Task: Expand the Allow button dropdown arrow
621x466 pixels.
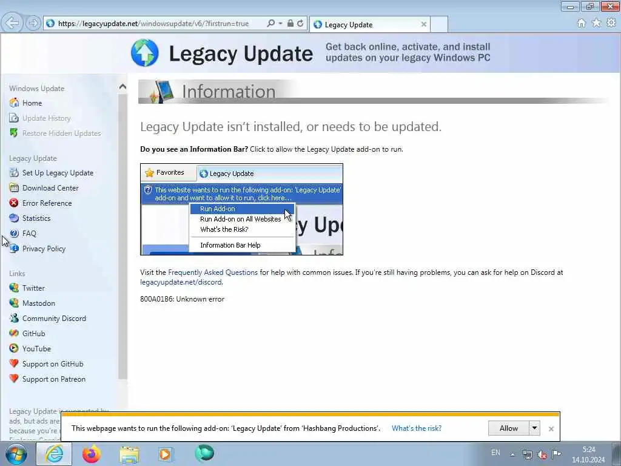Action: (534, 428)
